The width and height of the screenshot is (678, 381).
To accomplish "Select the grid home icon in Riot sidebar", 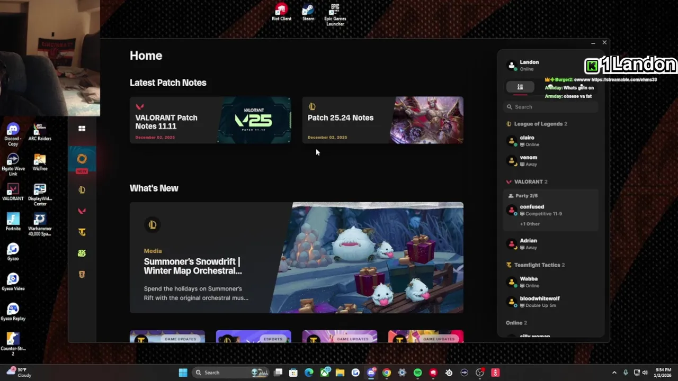I will coord(82,129).
